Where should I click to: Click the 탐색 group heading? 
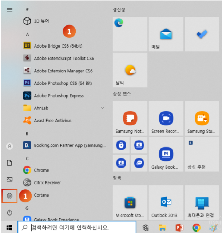pyautogui.click(x=117, y=178)
